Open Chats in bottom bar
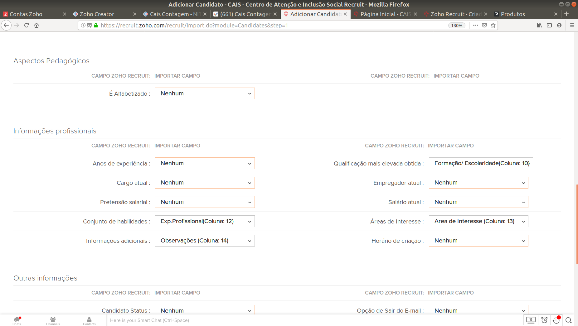The image size is (578, 326). click(17, 321)
